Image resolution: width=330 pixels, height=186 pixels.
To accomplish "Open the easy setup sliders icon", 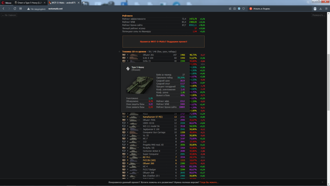I will coord(326,9).
